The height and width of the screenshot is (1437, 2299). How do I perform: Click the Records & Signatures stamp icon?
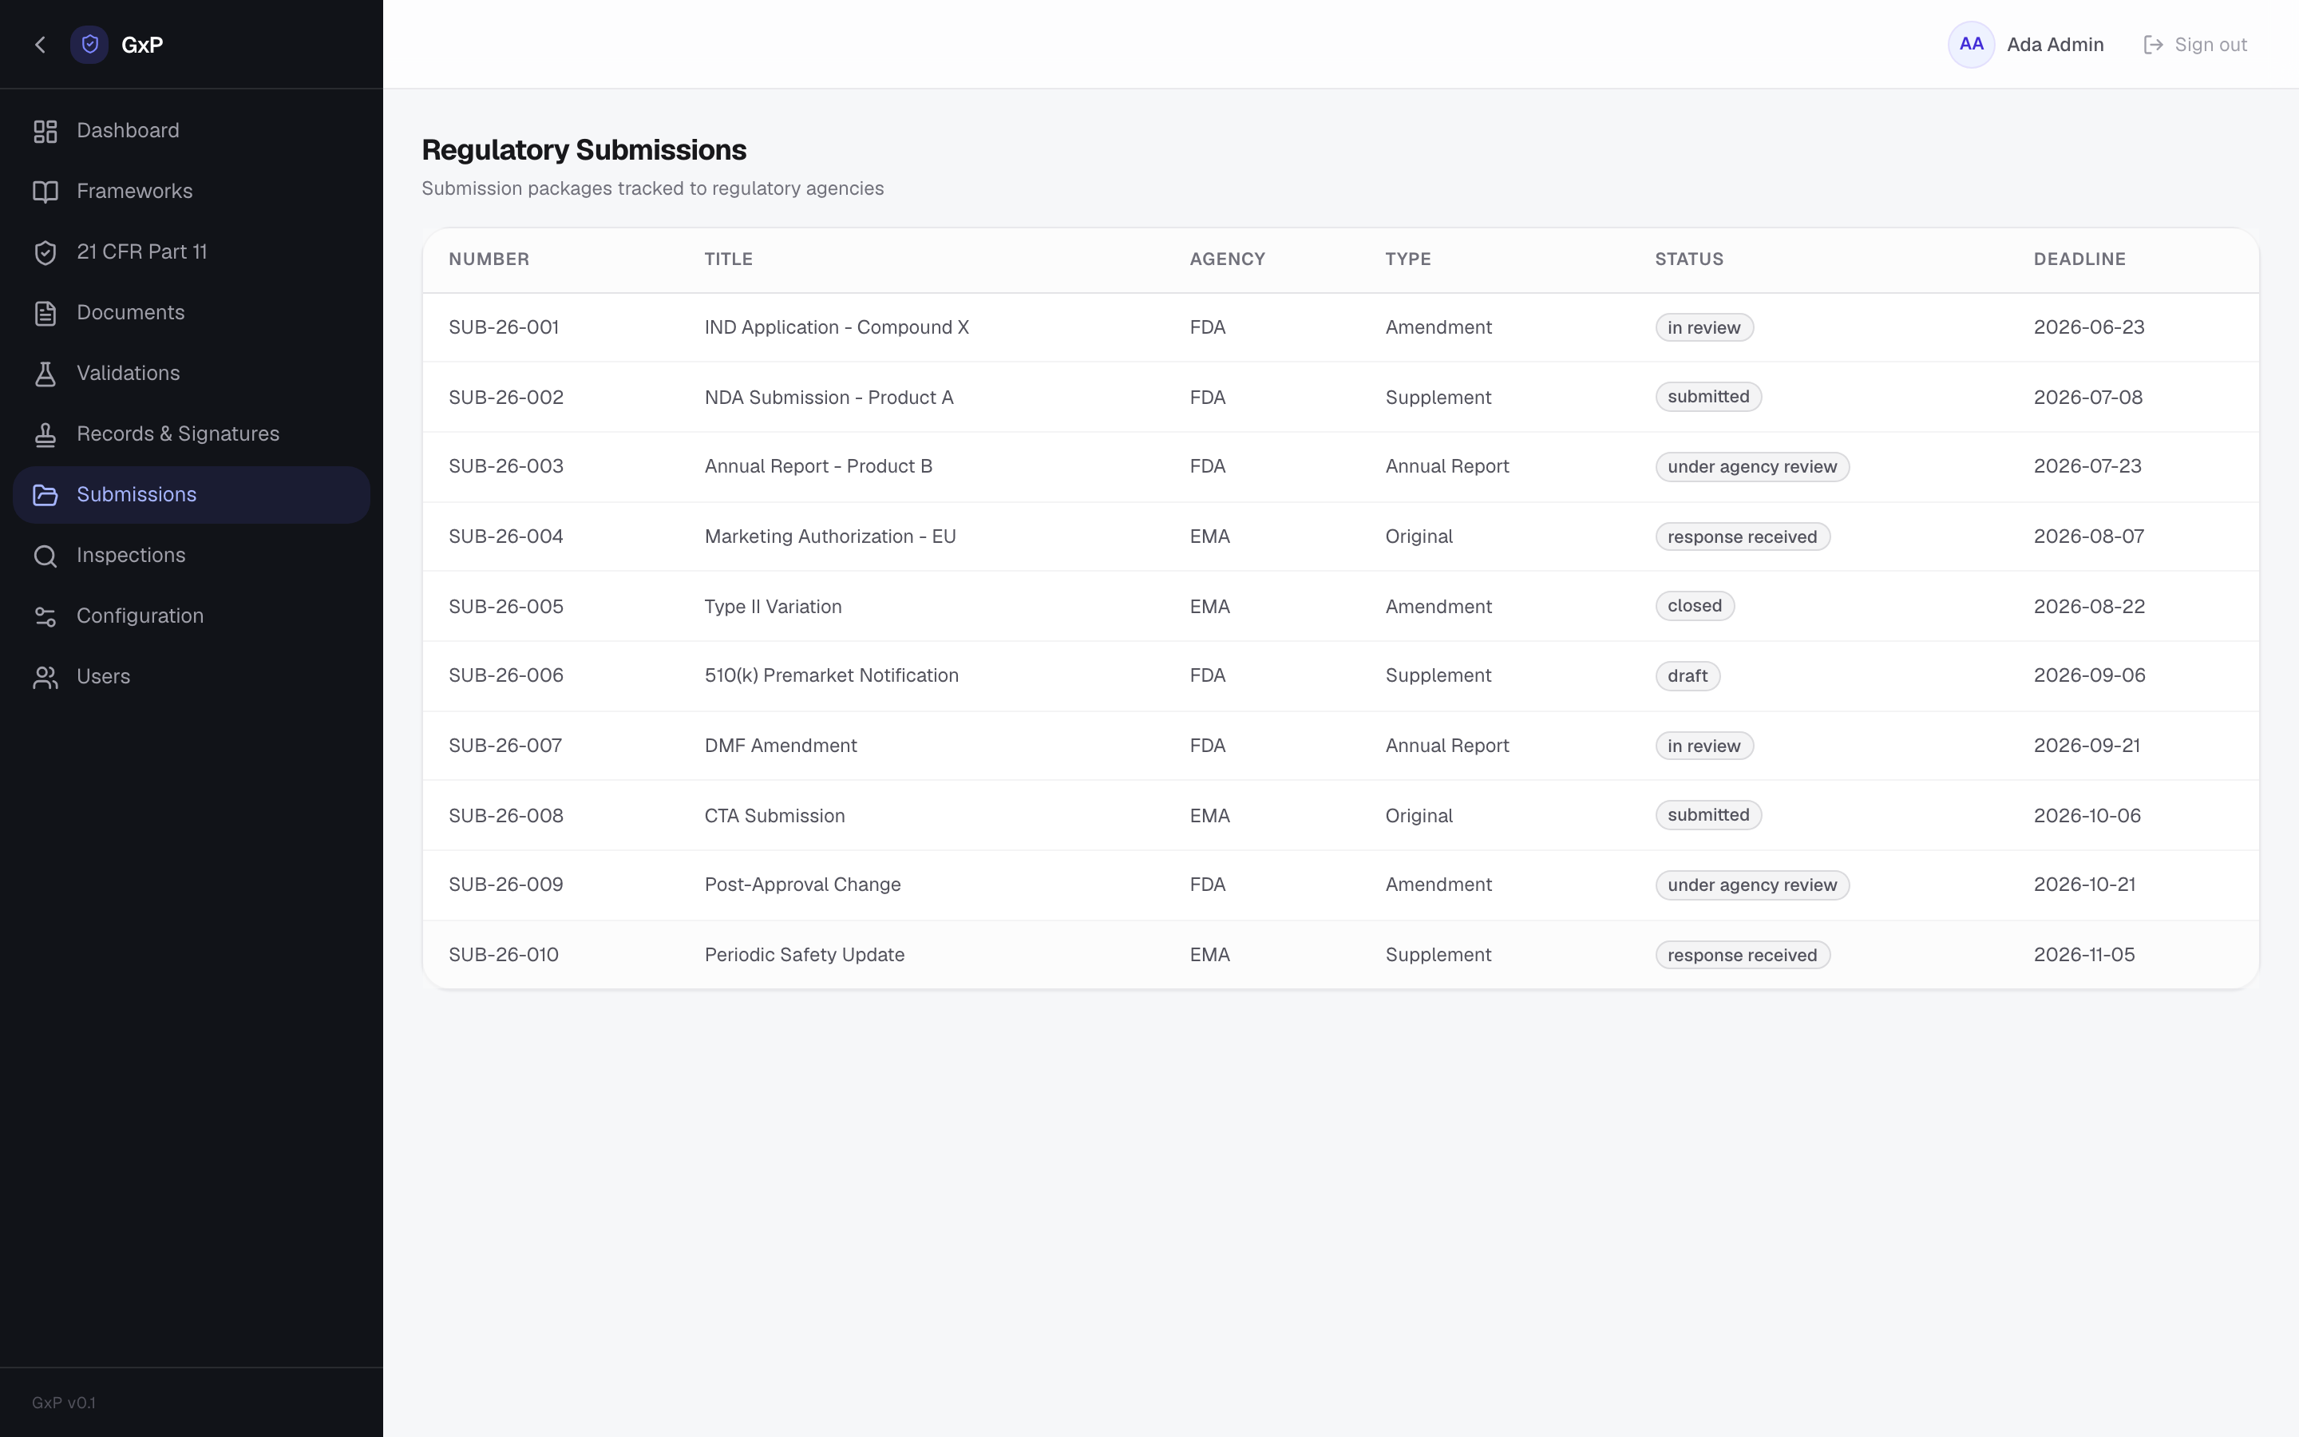click(46, 434)
